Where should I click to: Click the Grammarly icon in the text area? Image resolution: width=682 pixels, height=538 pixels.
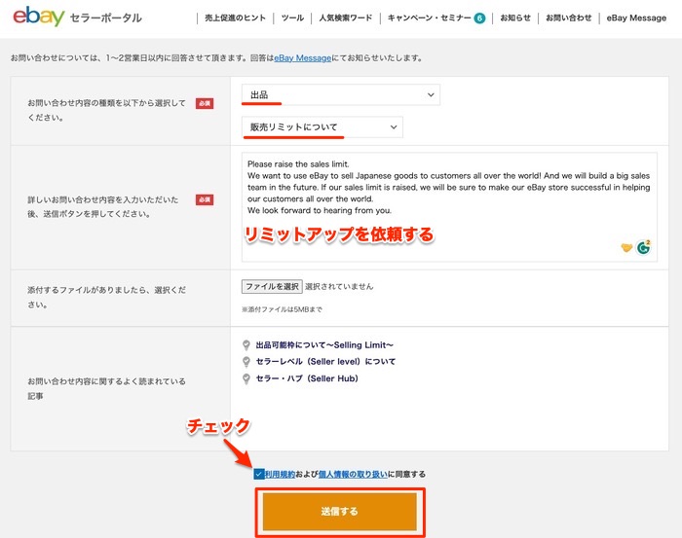[643, 247]
